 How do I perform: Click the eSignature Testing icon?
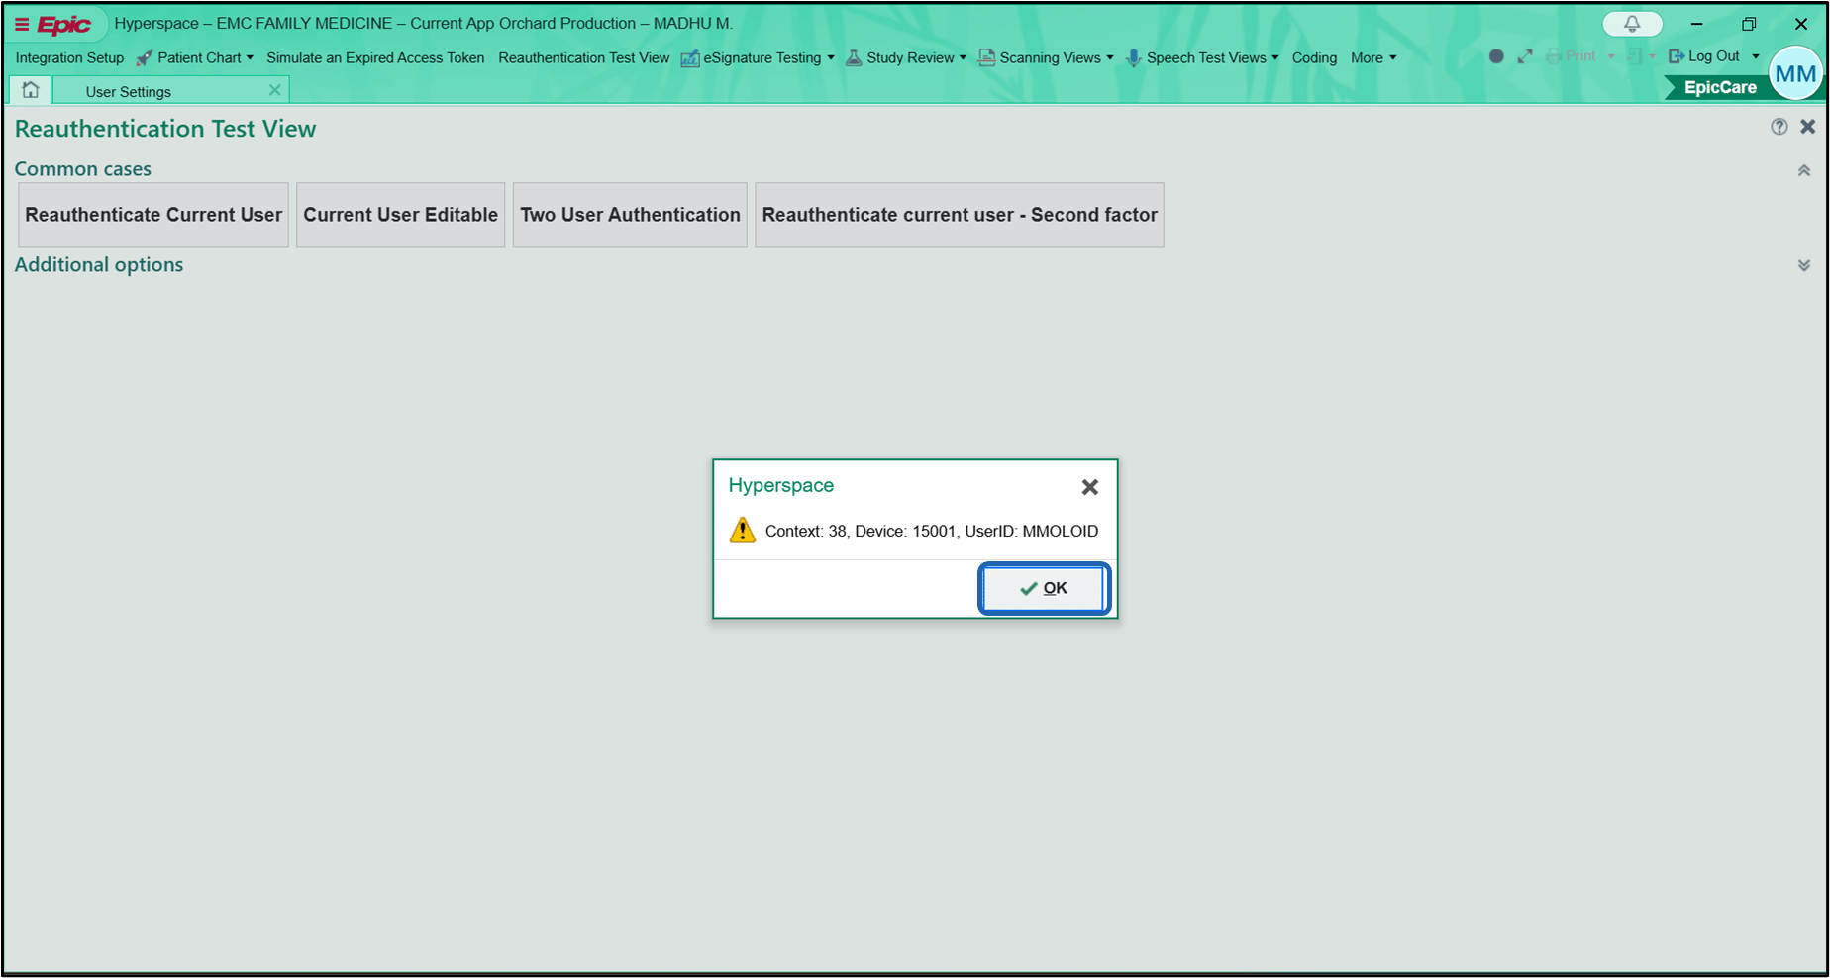tap(690, 58)
